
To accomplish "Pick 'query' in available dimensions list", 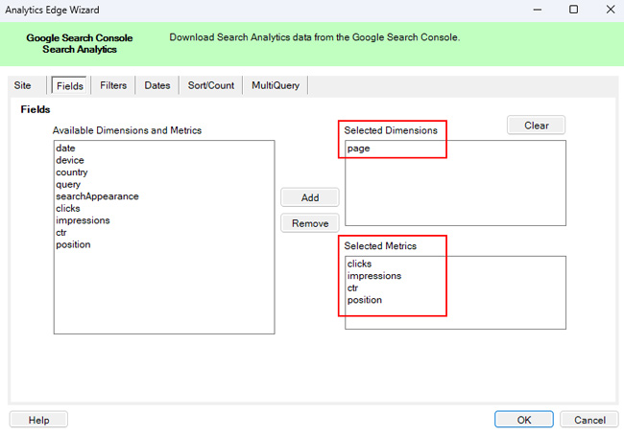I will [68, 184].
